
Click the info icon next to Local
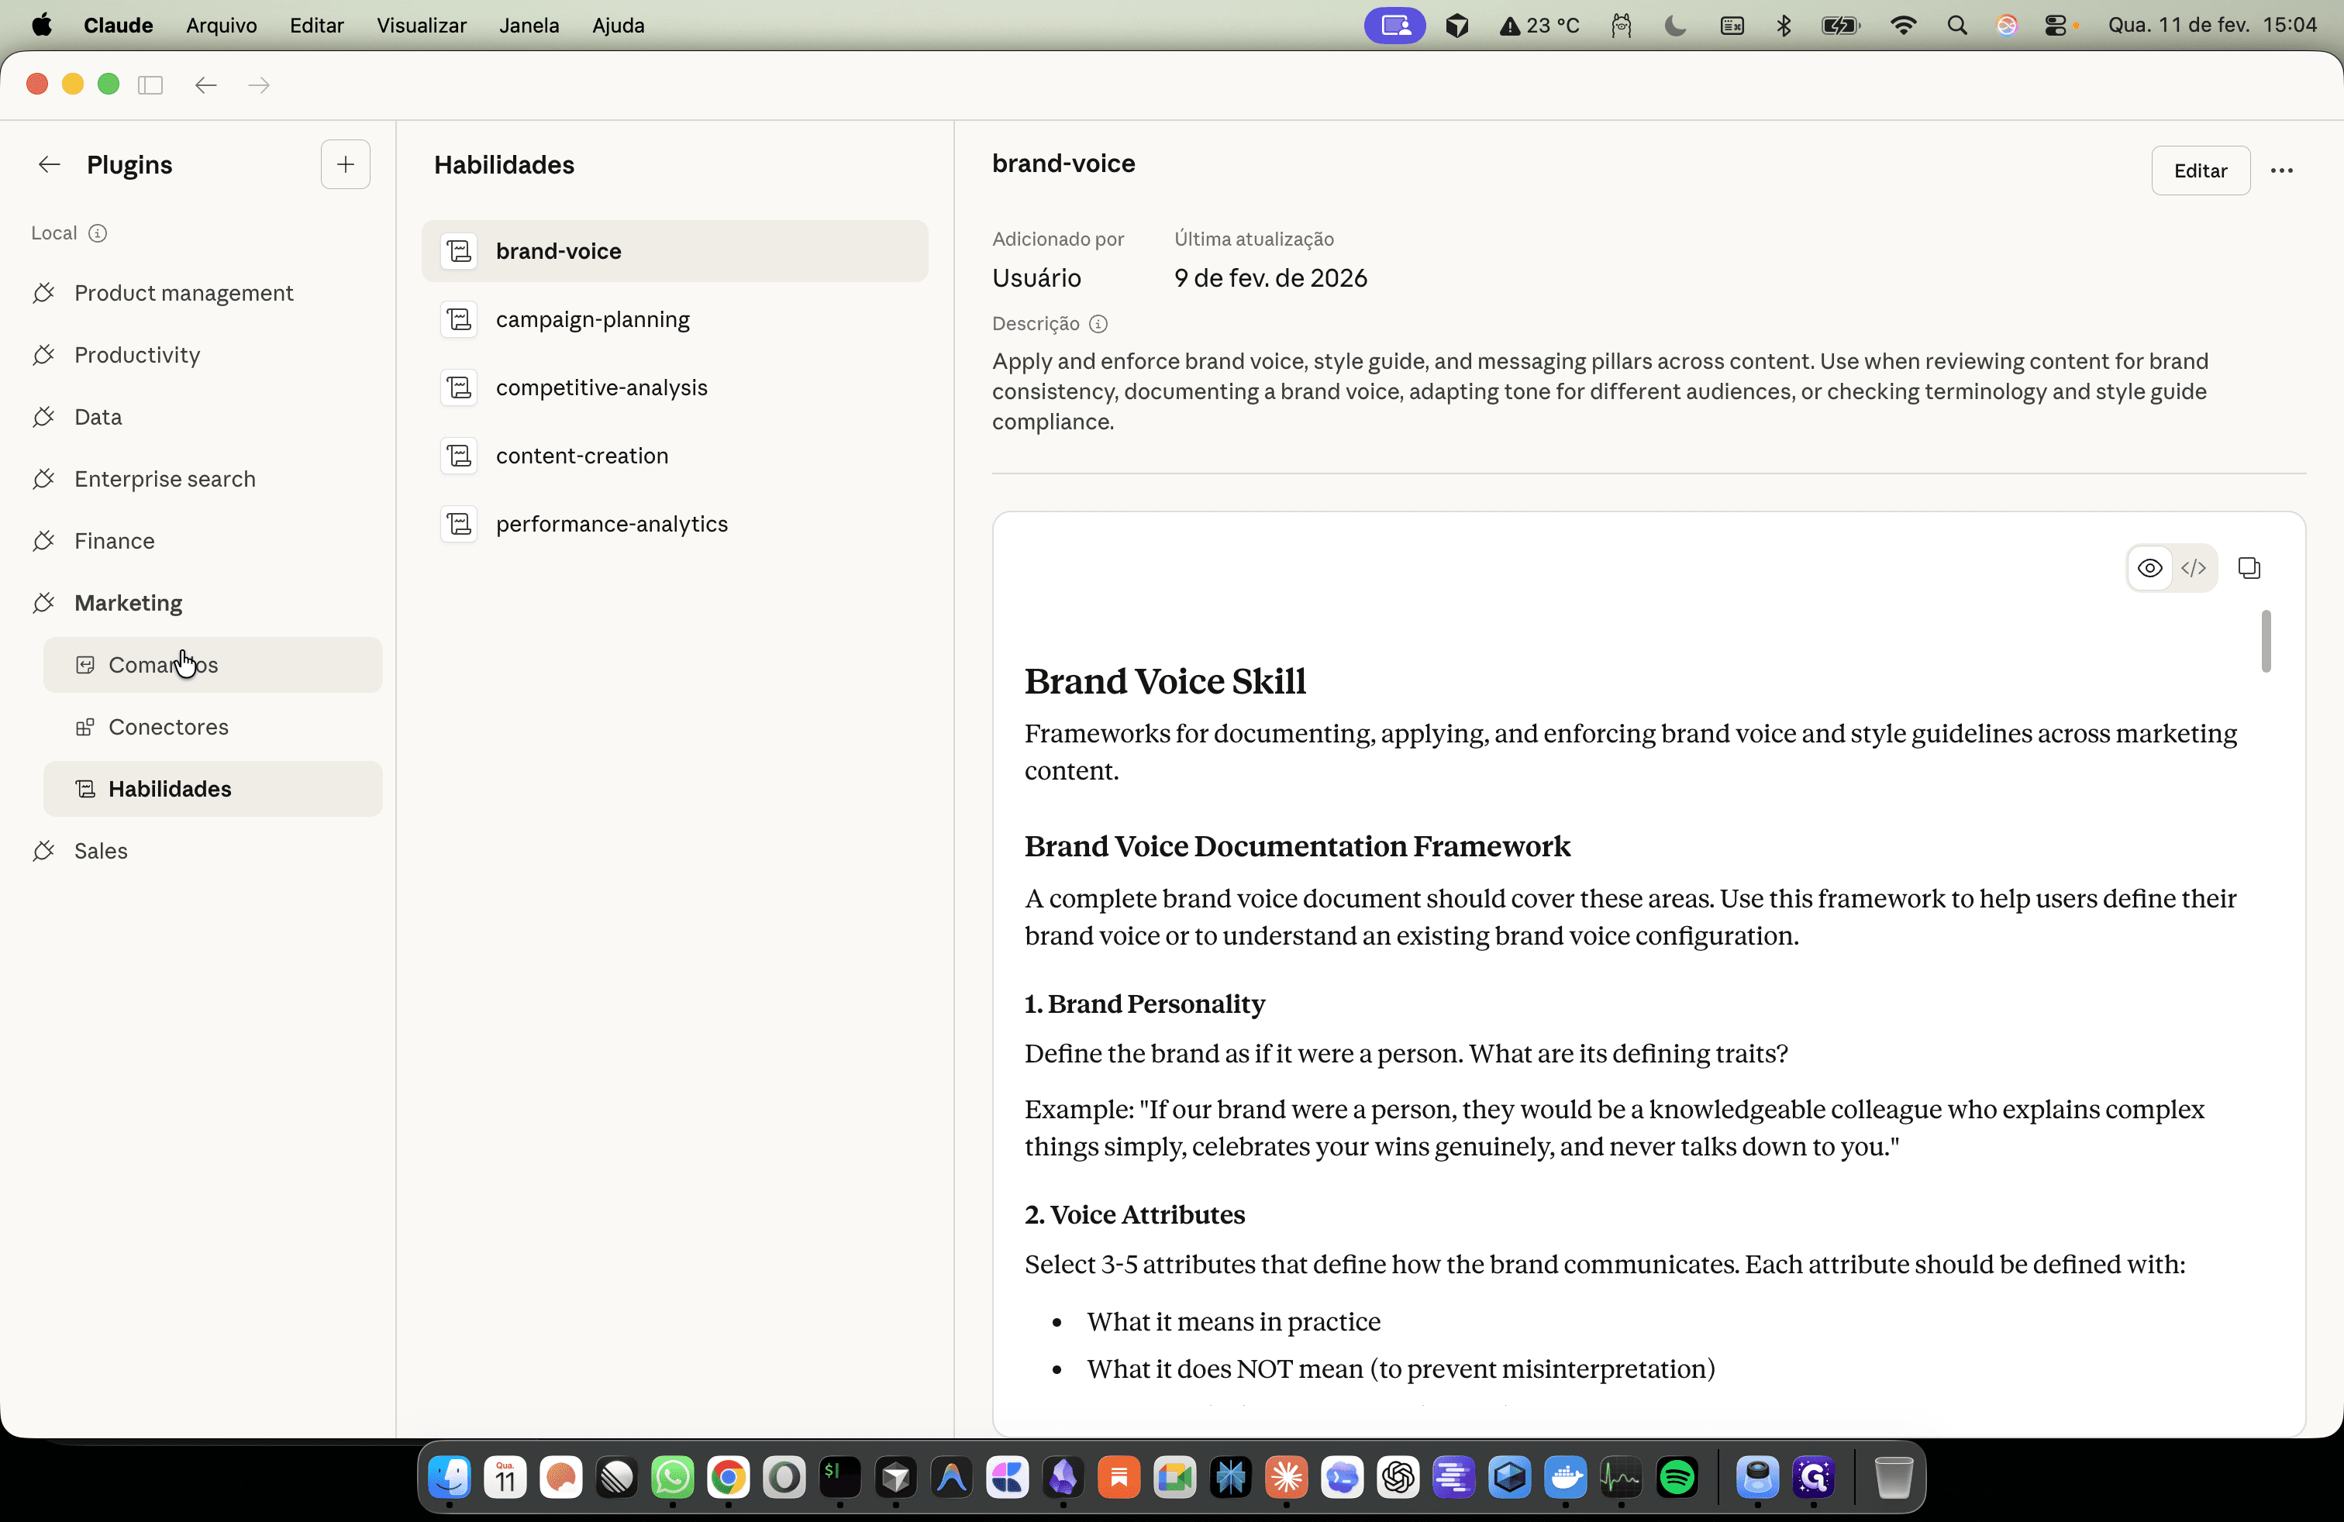[98, 233]
